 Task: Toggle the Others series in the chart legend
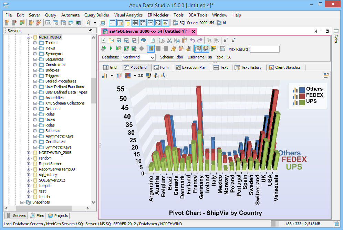pos(314,89)
